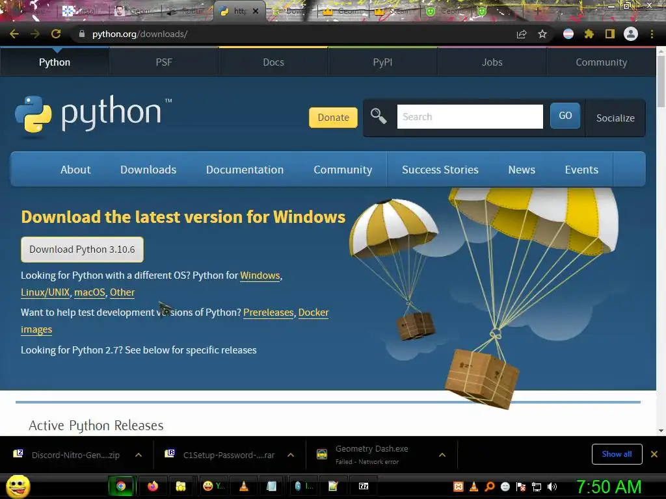Click the magnifying glass search icon

tap(378, 116)
